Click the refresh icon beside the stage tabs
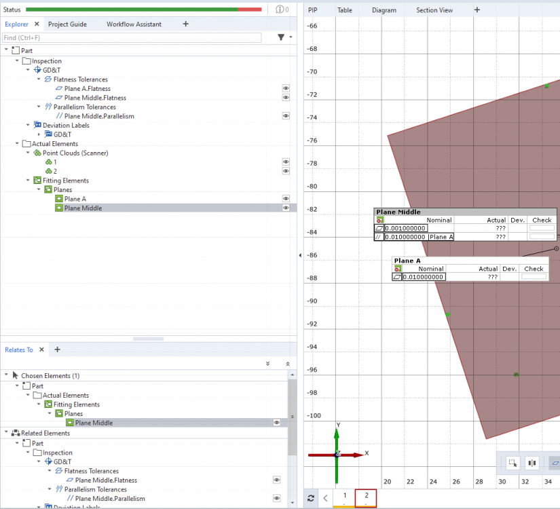This screenshot has width=560, height=509. click(x=311, y=498)
